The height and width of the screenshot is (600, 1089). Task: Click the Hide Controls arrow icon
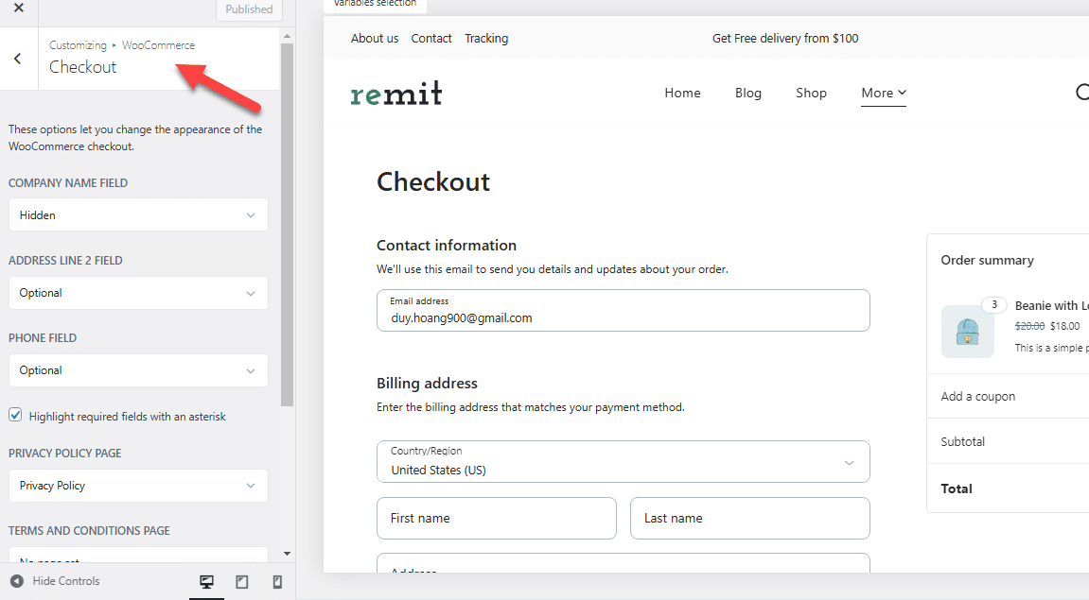tap(16, 581)
